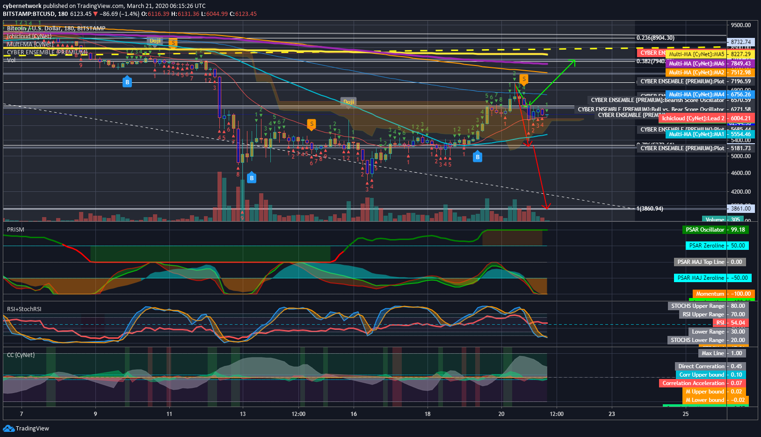Click the Multi-MA MA4 6756.26 label
This screenshot has width=761, height=437.
[710, 95]
